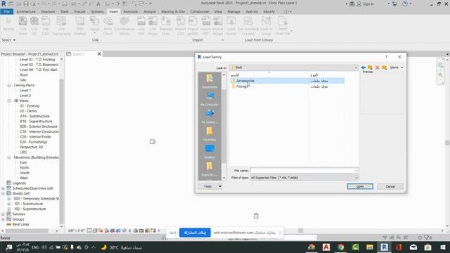Switch to the Annotate ribbon tab
Viewport: 450px width, 253px height.
click(131, 12)
